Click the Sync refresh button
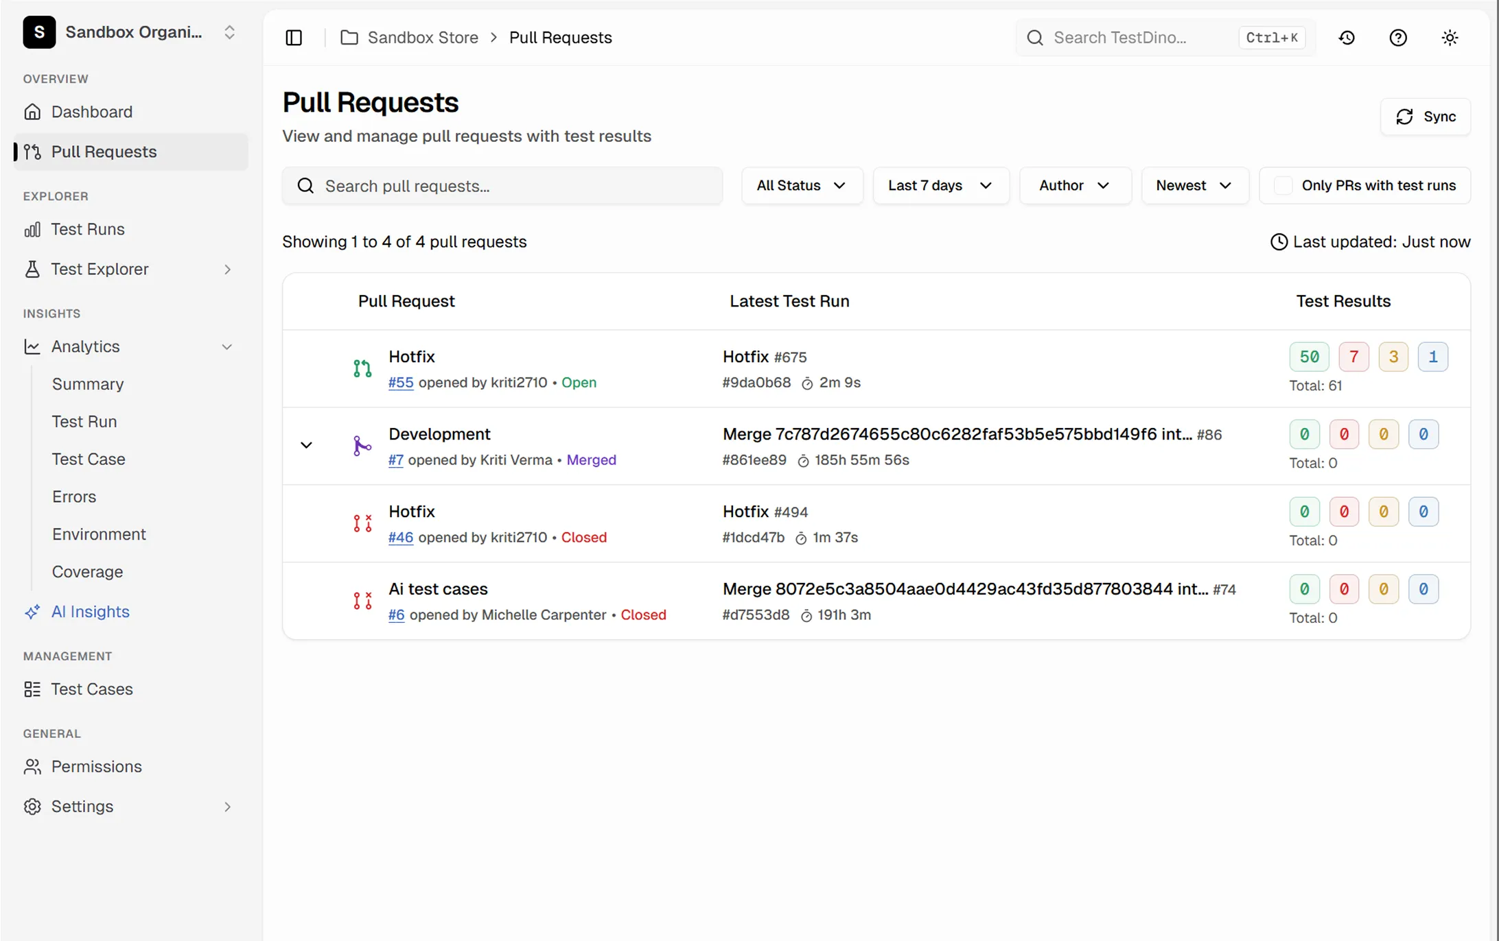 point(1426,117)
